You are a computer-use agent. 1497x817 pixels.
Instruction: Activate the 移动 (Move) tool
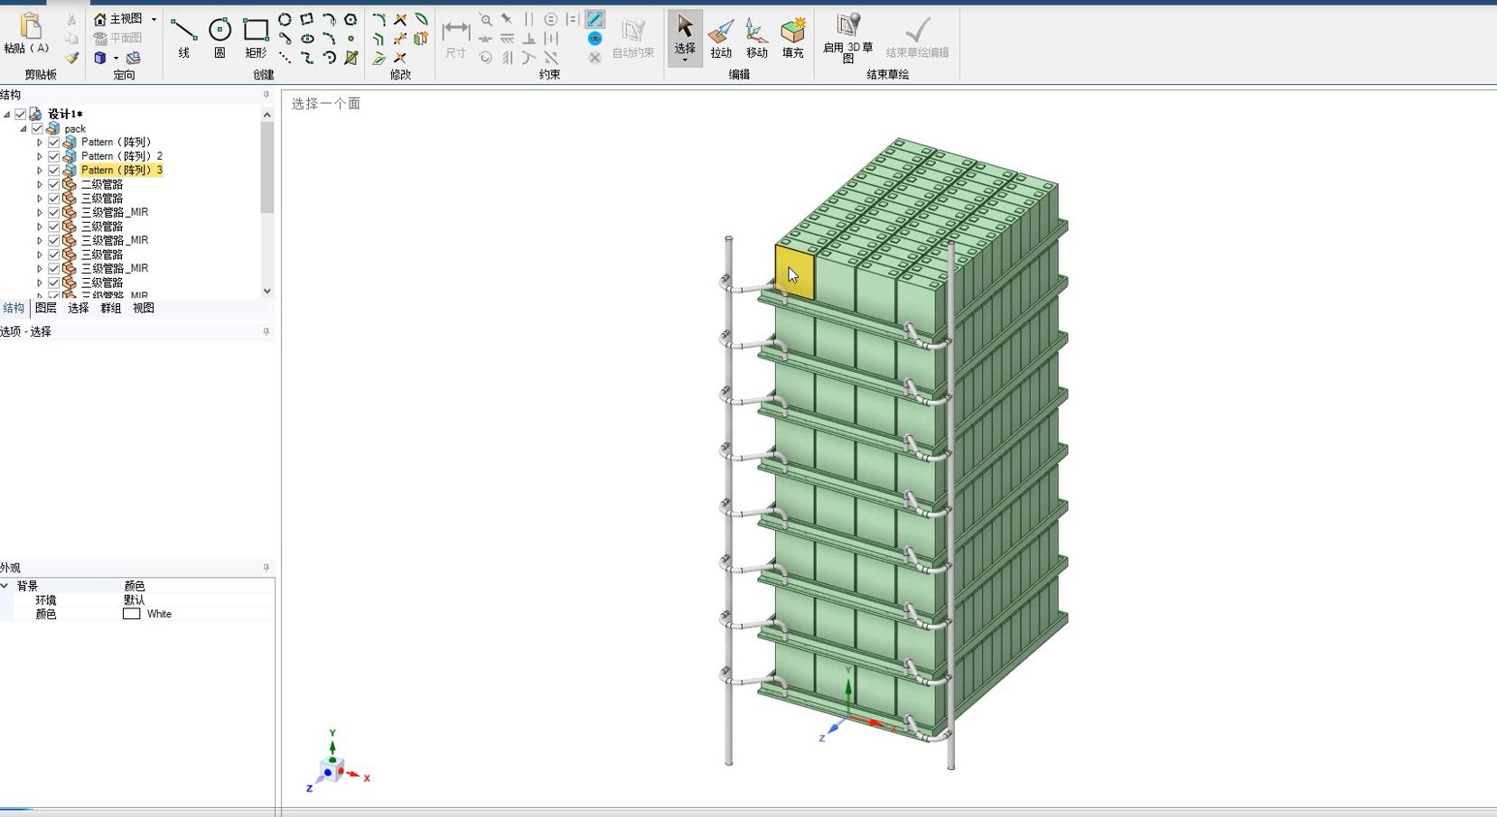click(x=757, y=38)
